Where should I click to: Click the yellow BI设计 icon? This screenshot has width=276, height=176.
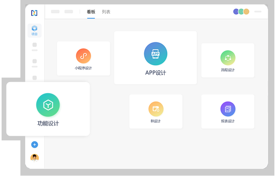[x=156, y=109]
